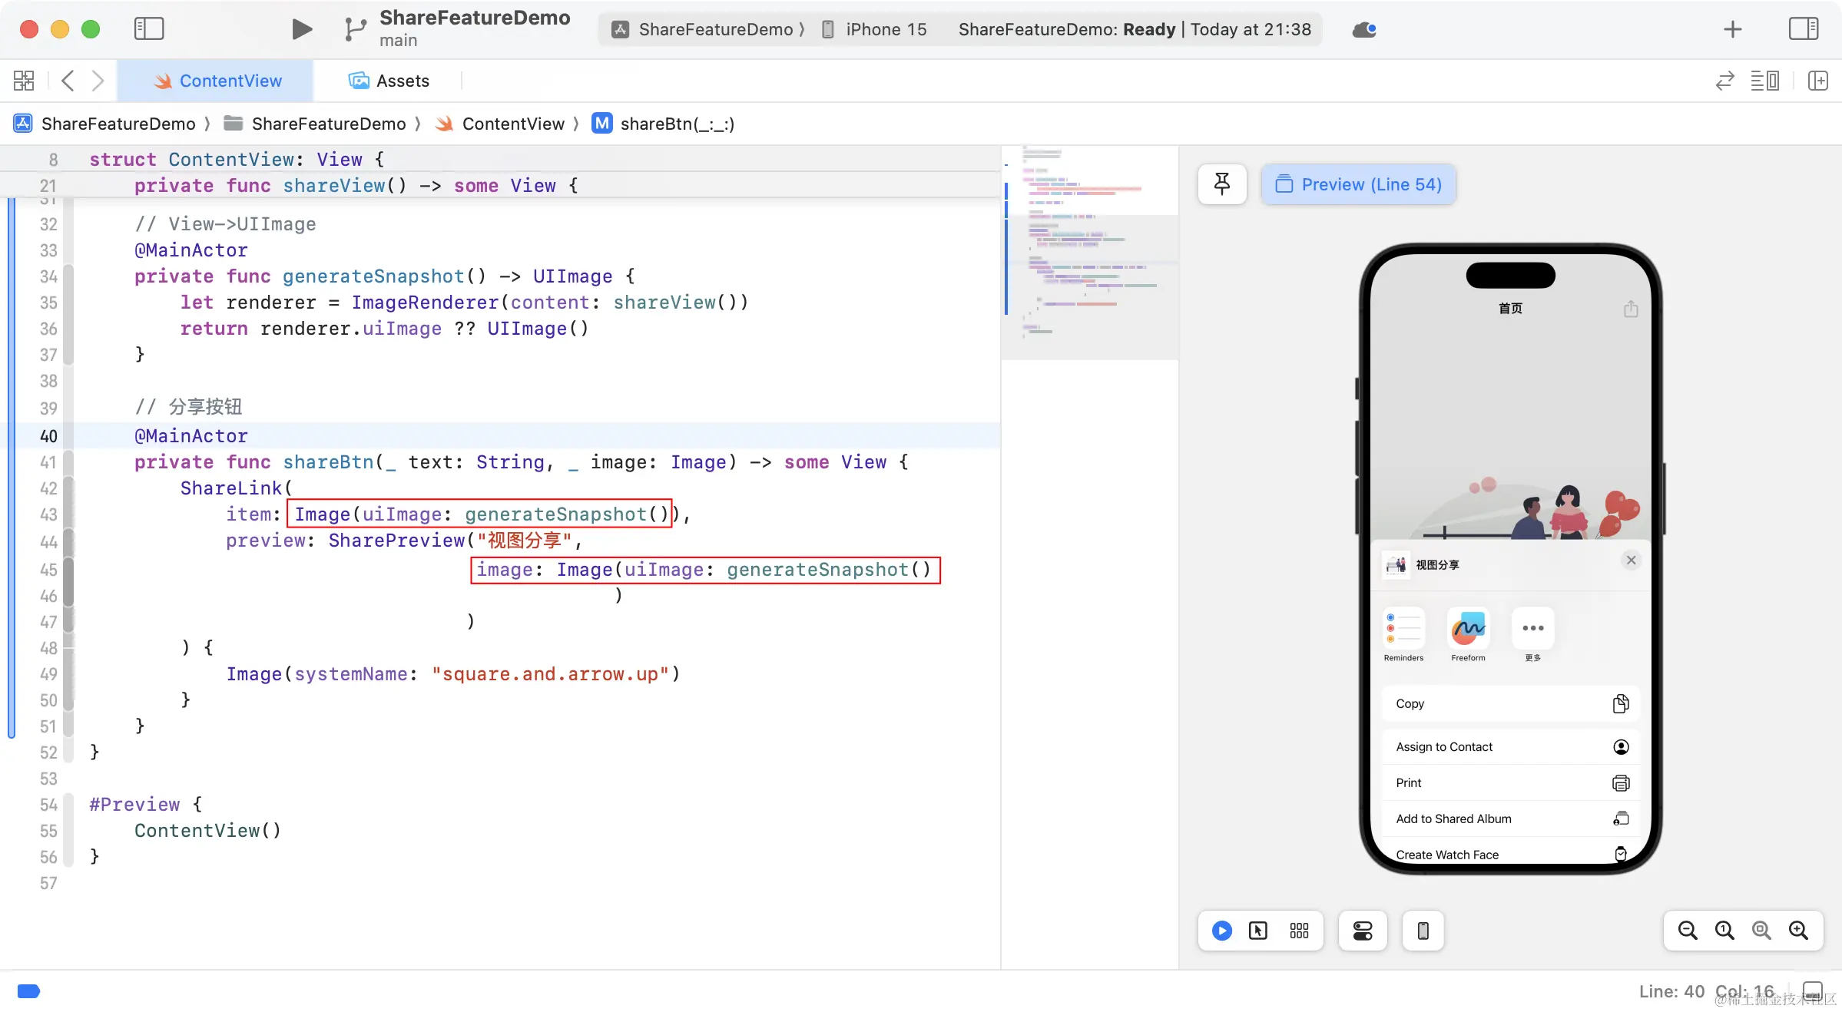The height and width of the screenshot is (1012, 1842).
Task: Toggle the left navigator sidebar
Action: click(x=148, y=29)
